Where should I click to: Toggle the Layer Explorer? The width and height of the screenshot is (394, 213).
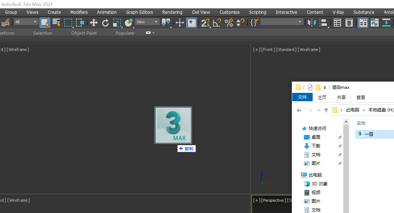349,23
